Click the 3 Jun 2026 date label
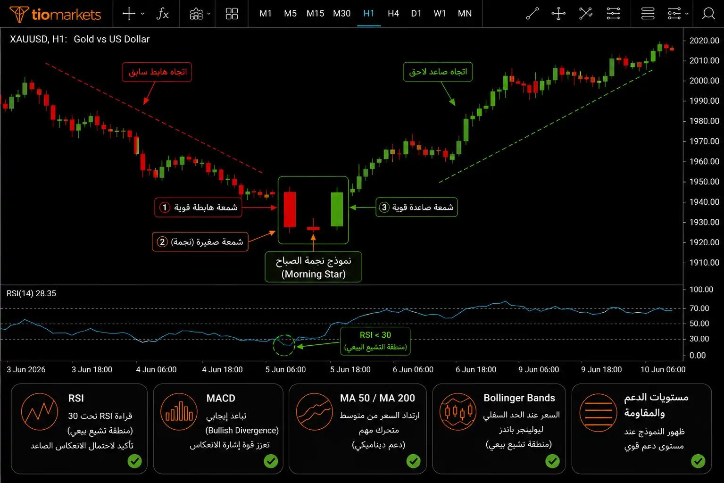724x483 pixels. tap(26, 370)
